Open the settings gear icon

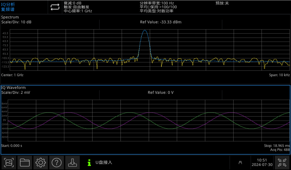tap(40, 162)
